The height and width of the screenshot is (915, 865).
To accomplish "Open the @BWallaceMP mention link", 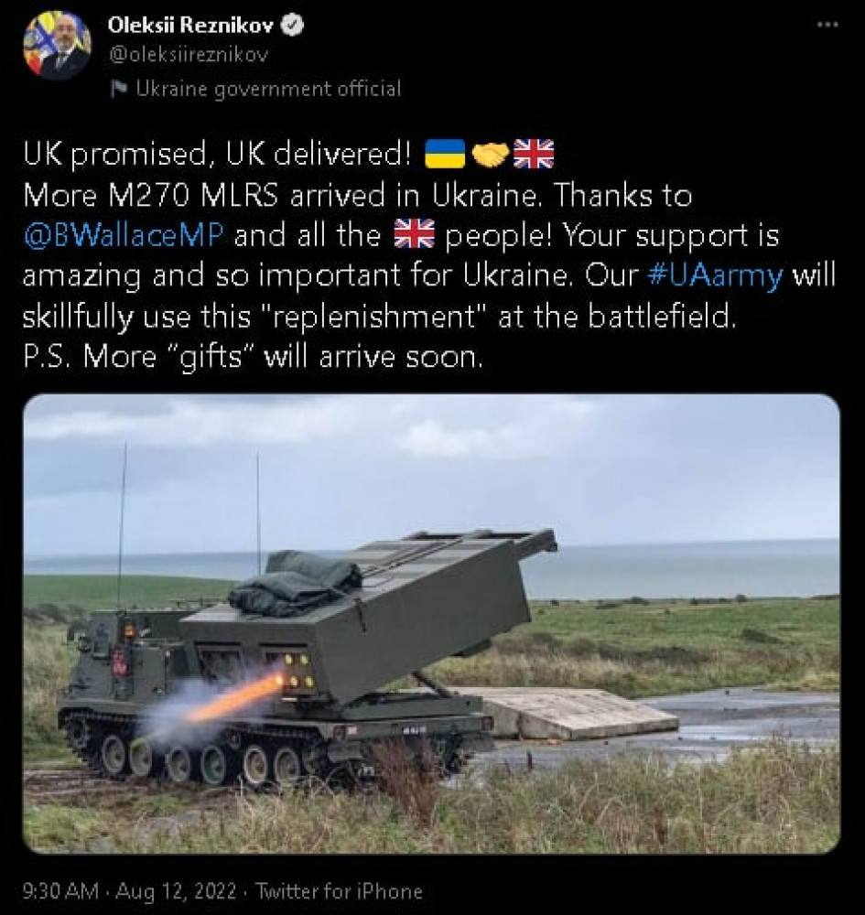I will [x=121, y=235].
